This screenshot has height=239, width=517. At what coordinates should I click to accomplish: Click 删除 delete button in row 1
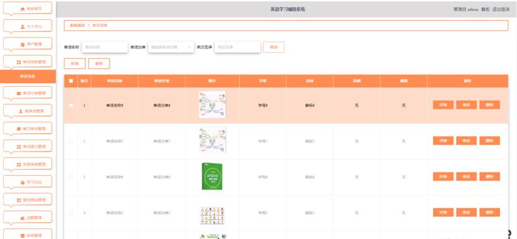coord(490,105)
